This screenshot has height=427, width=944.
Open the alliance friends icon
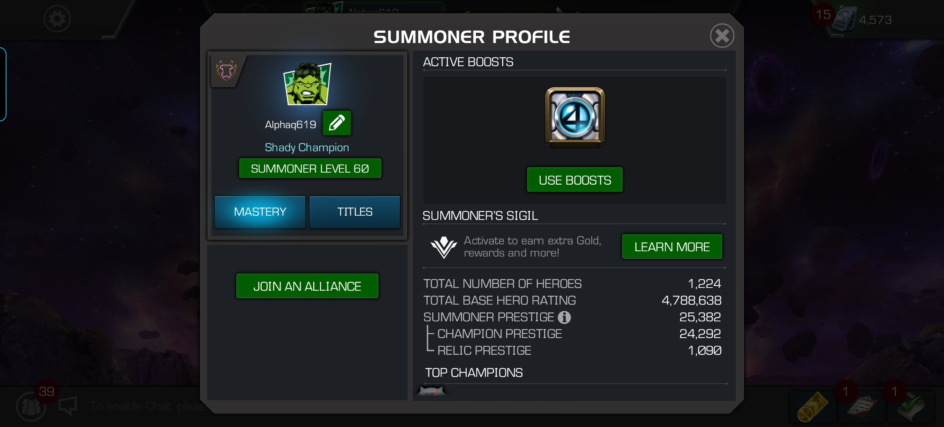[x=31, y=406]
